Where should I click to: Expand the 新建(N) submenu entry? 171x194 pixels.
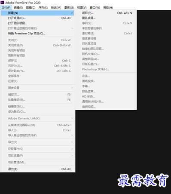(37, 13)
